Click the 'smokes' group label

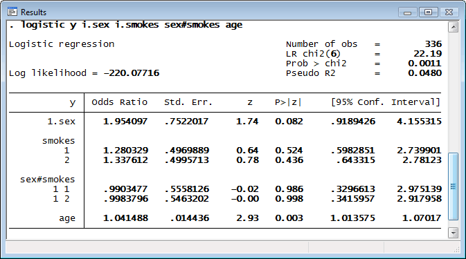click(x=59, y=141)
